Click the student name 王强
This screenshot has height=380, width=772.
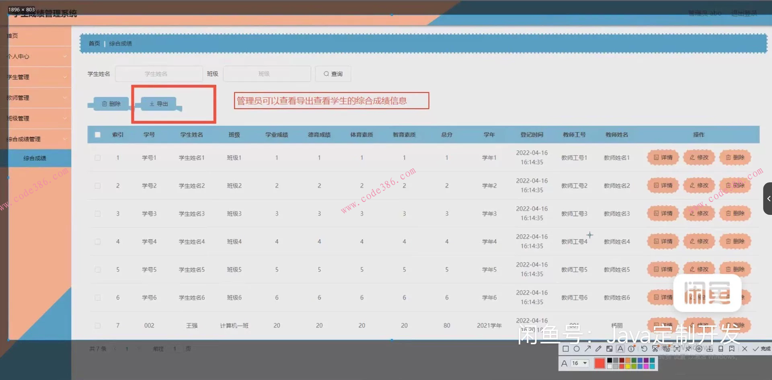pos(192,326)
